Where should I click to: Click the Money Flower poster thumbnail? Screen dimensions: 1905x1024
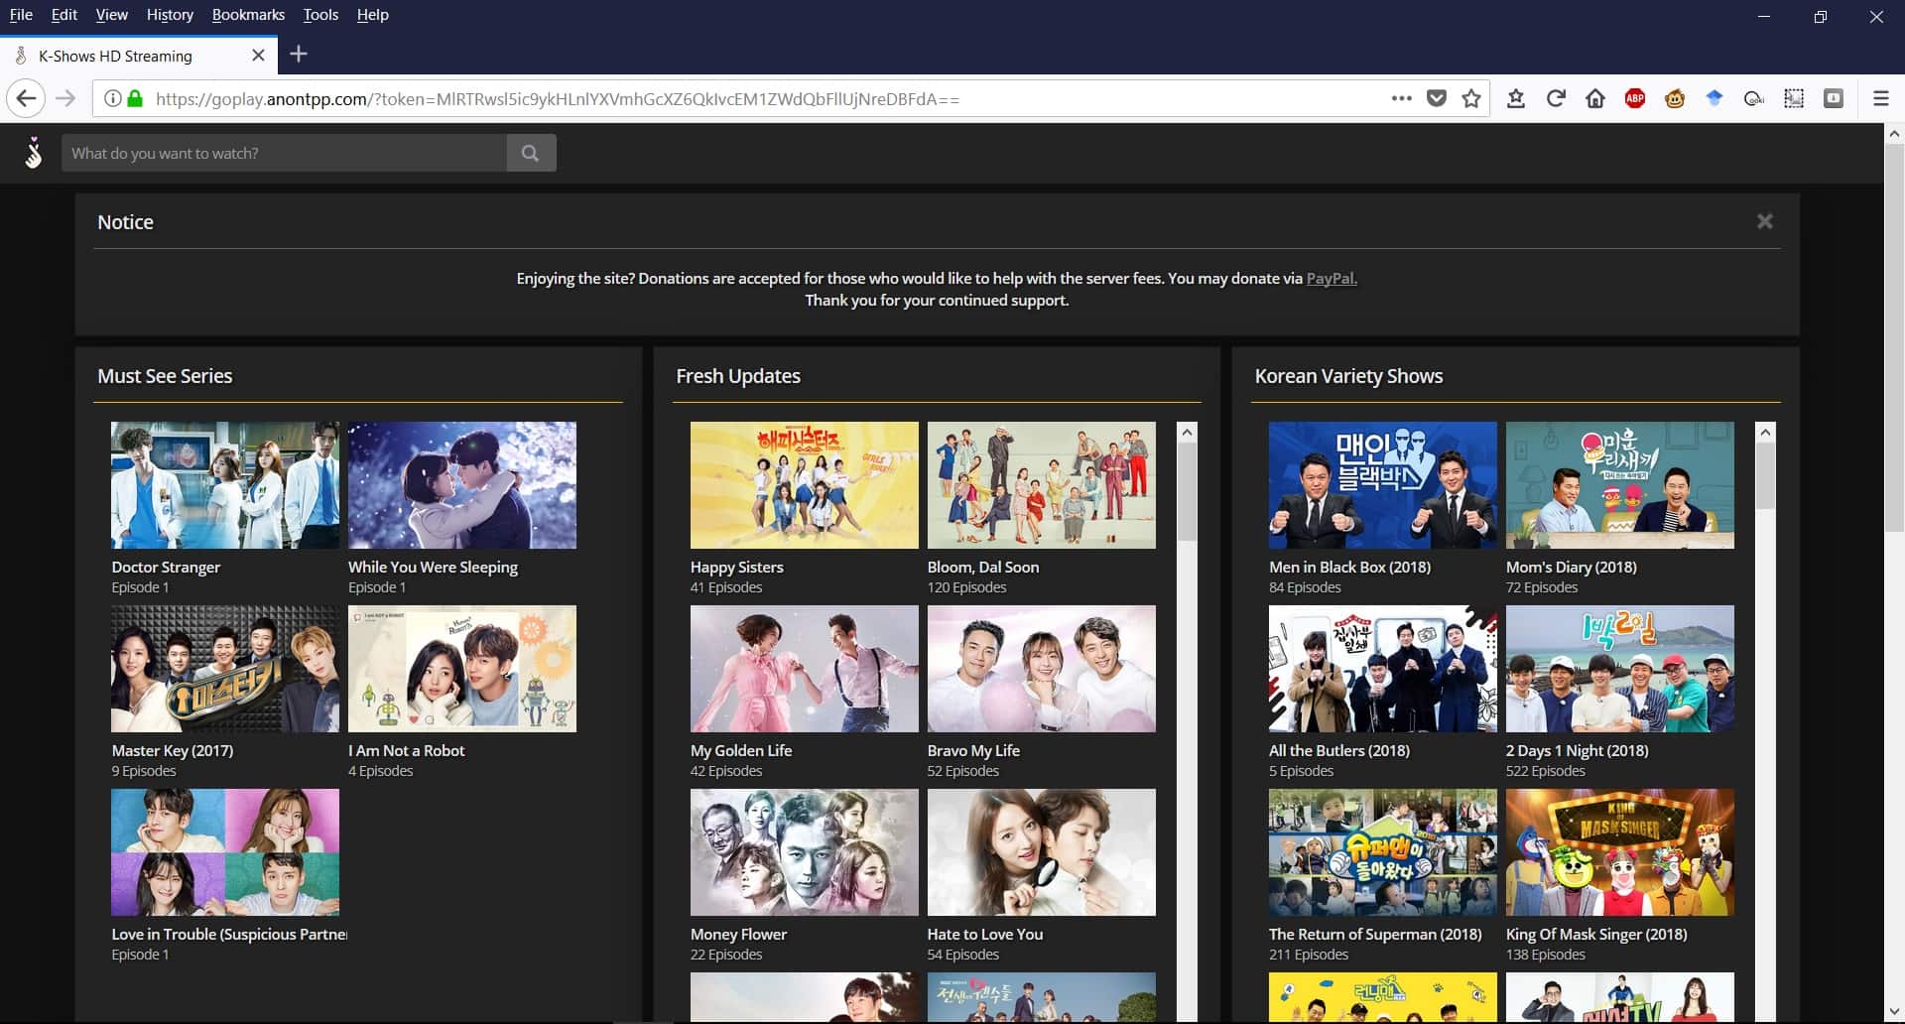805,852
